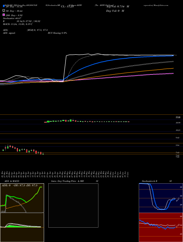Click the large green gap-up candlestick
The height and width of the screenshot is (242, 183).
click(48, 122)
